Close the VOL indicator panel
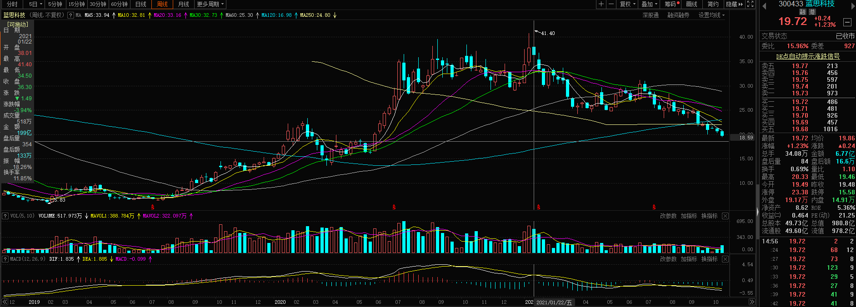The height and width of the screenshot is (307, 856). (x=725, y=216)
